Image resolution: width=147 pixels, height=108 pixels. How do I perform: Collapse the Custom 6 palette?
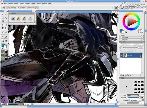click(10, 13)
